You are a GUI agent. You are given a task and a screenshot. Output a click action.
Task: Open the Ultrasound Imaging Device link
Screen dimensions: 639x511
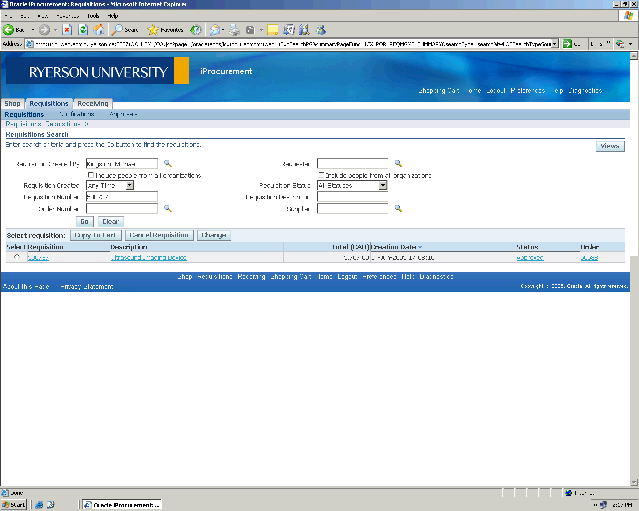tap(148, 258)
